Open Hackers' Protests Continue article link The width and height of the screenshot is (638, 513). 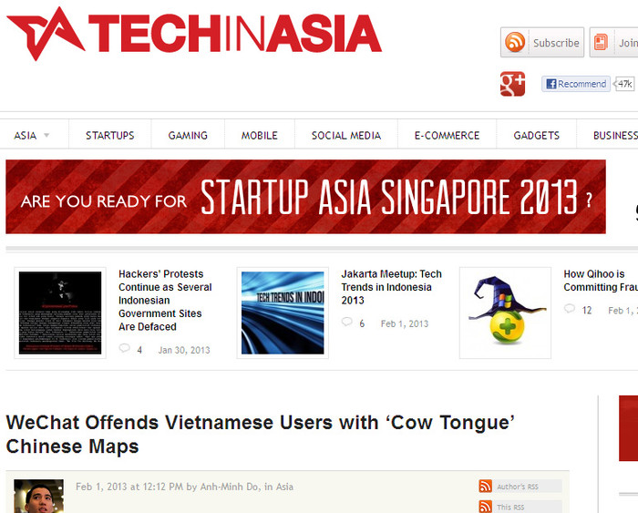pos(165,300)
